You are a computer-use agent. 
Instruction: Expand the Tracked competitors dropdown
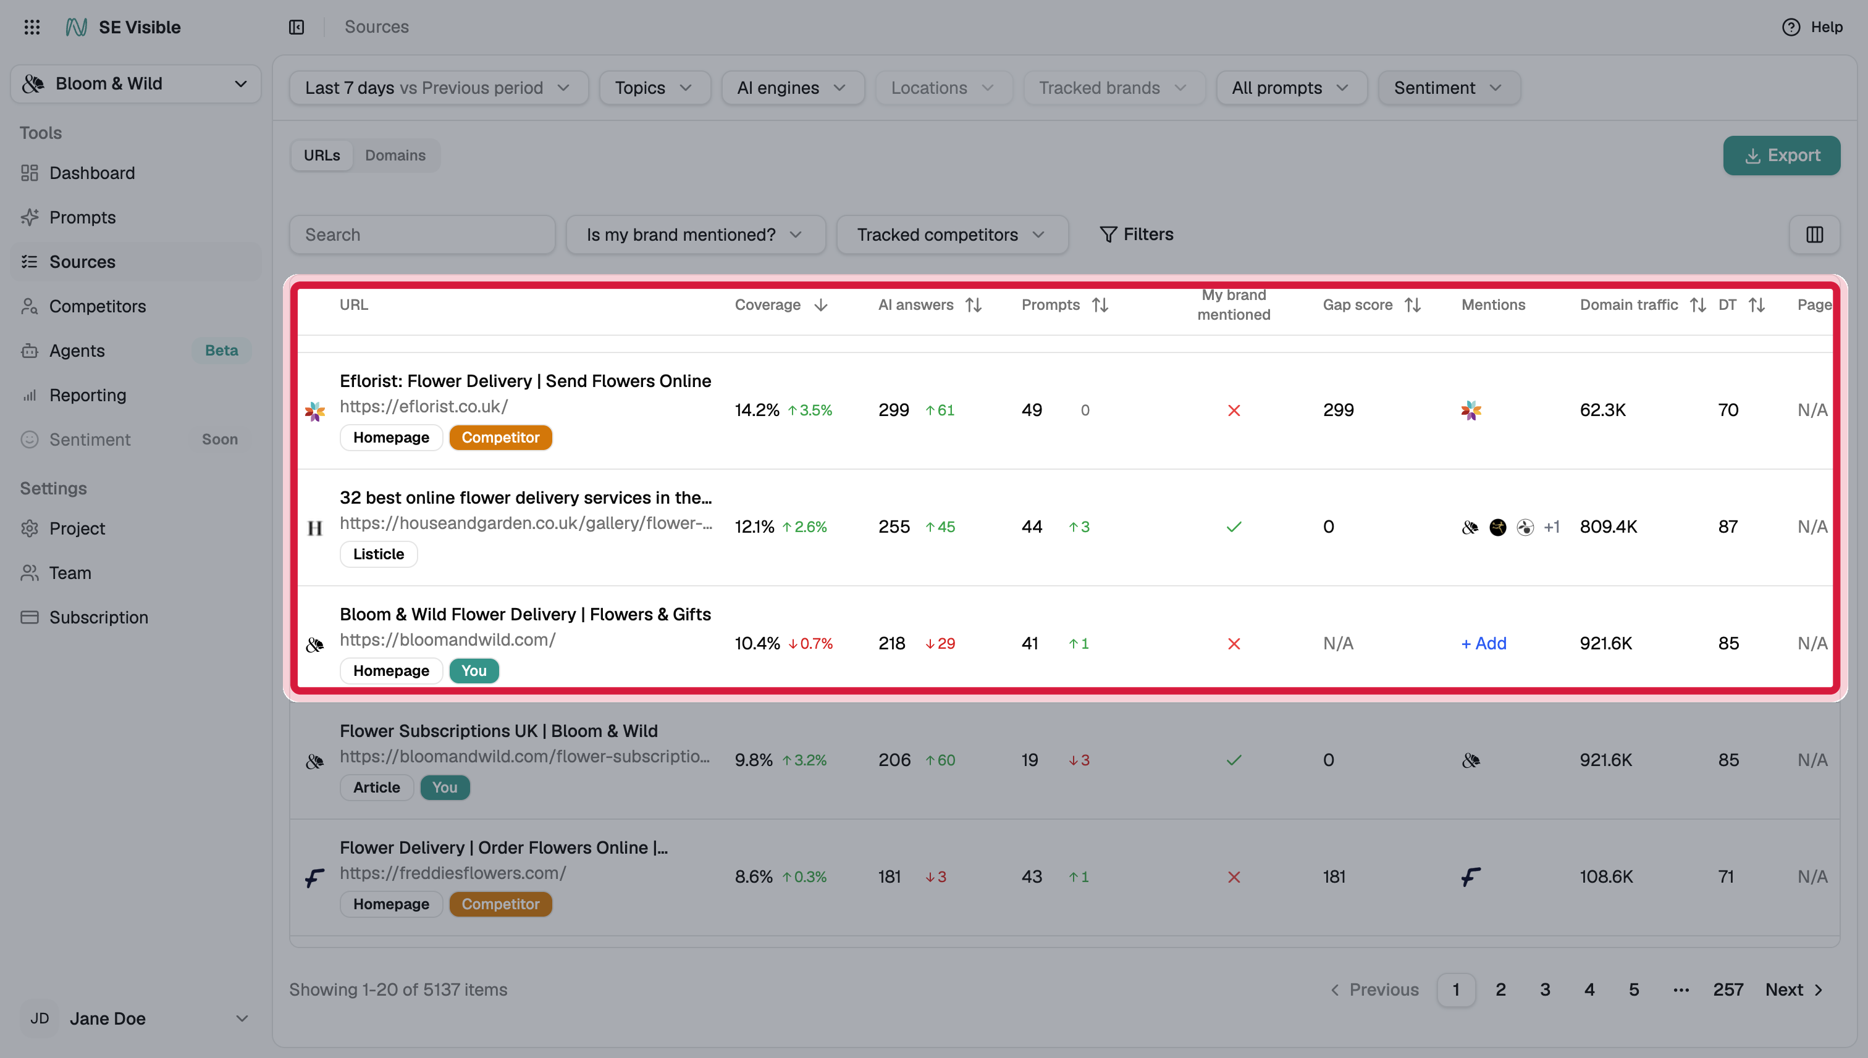[x=952, y=235]
